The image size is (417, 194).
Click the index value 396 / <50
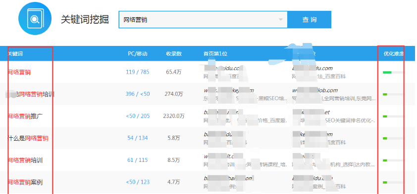[x=138, y=94]
